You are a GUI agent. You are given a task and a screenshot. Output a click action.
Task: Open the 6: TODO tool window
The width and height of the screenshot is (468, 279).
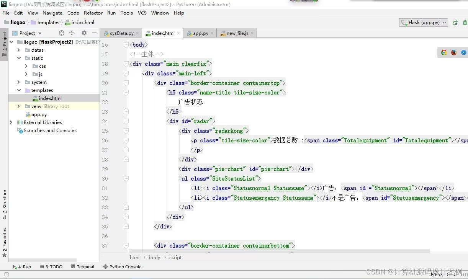click(51, 267)
